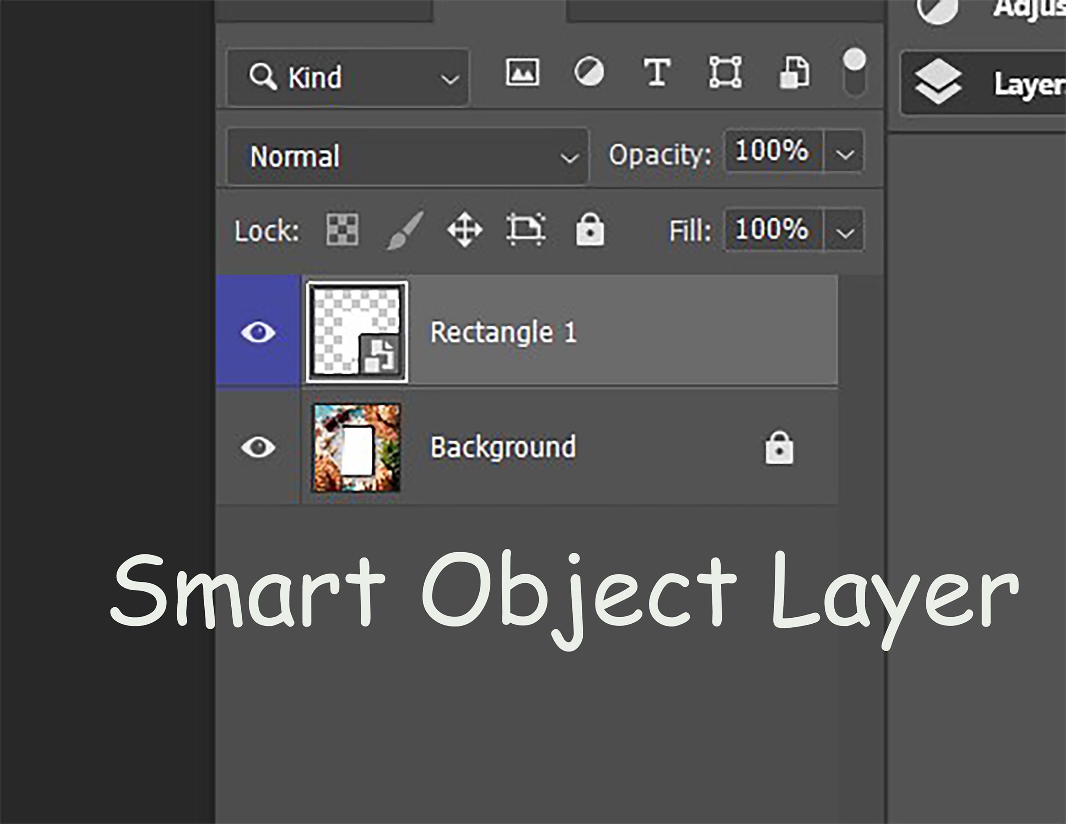
Task: Click the Rectangle 1 layer thumbnail
Action: click(357, 332)
